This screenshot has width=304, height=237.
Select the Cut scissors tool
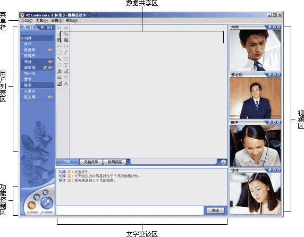[x=60, y=34]
